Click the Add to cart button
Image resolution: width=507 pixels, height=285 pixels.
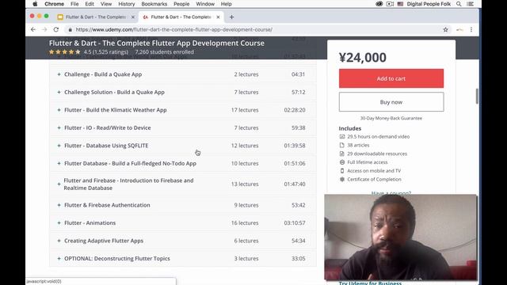[x=391, y=78]
